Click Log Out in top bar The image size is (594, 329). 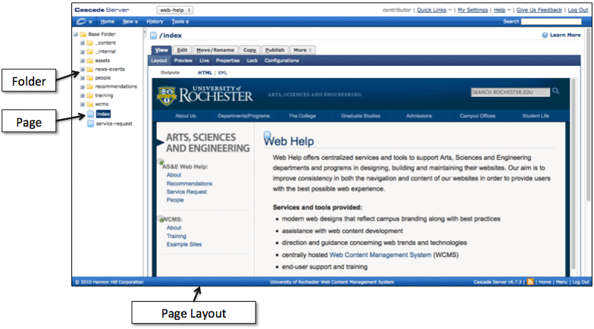[x=578, y=10]
